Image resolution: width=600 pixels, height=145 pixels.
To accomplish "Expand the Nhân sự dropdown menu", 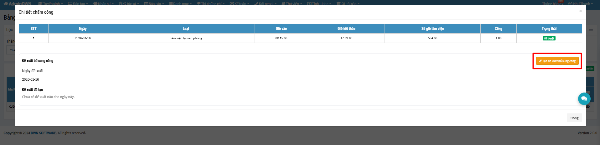I will pos(103,3).
